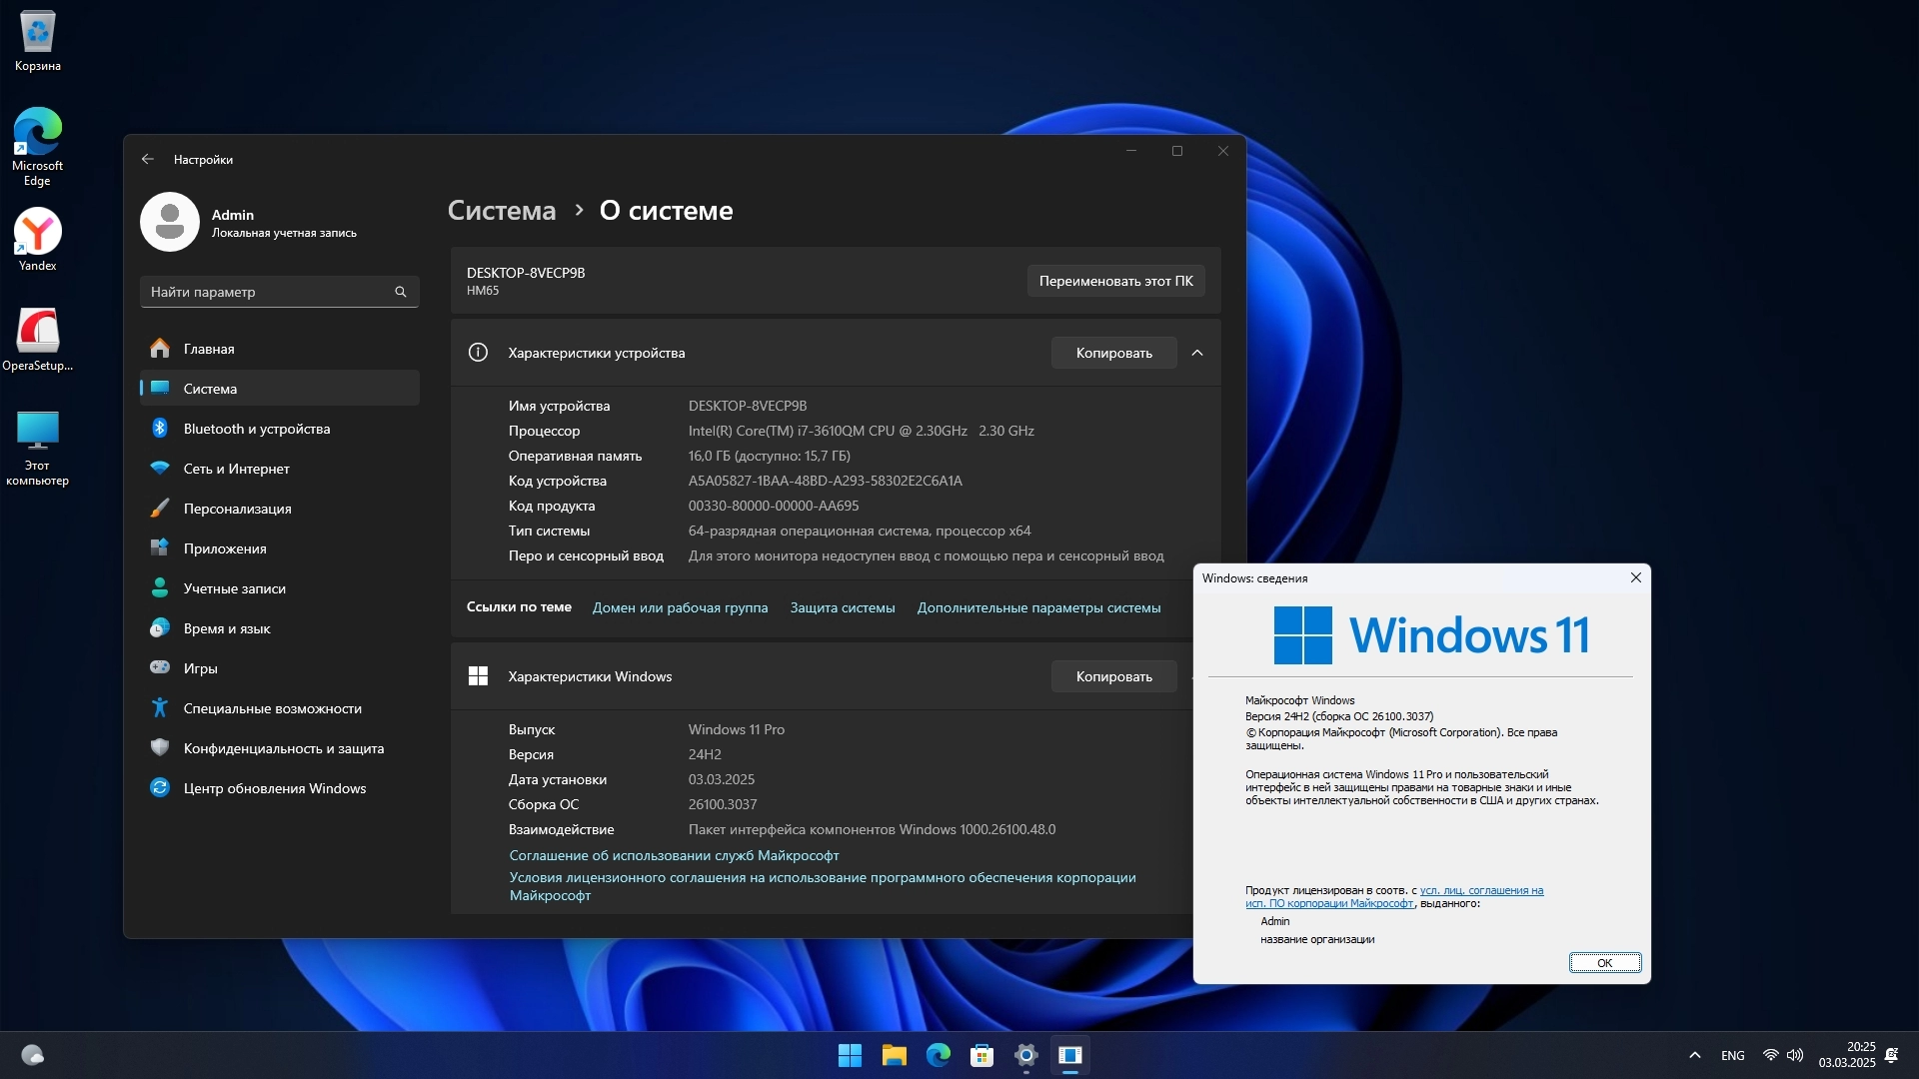Open Защита системы link

(x=842, y=607)
